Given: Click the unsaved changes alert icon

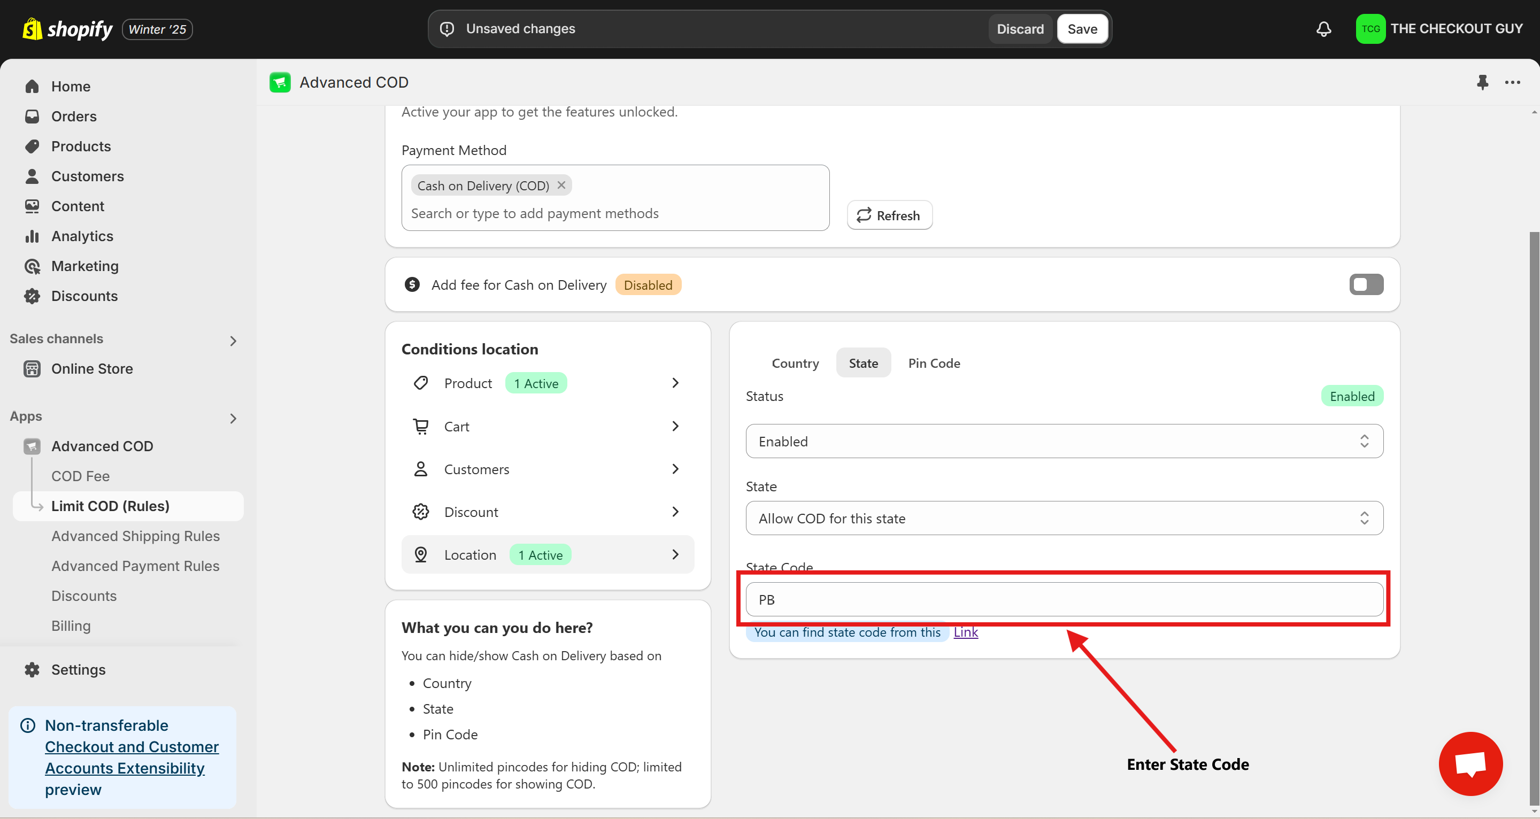Looking at the screenshot, I should pos(447,29).
